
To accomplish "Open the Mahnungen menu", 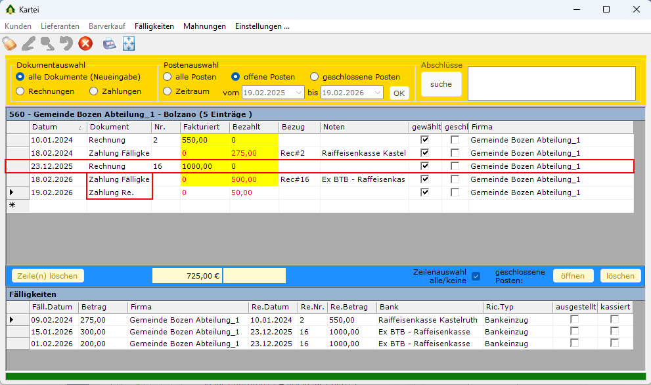I will 204,26.
